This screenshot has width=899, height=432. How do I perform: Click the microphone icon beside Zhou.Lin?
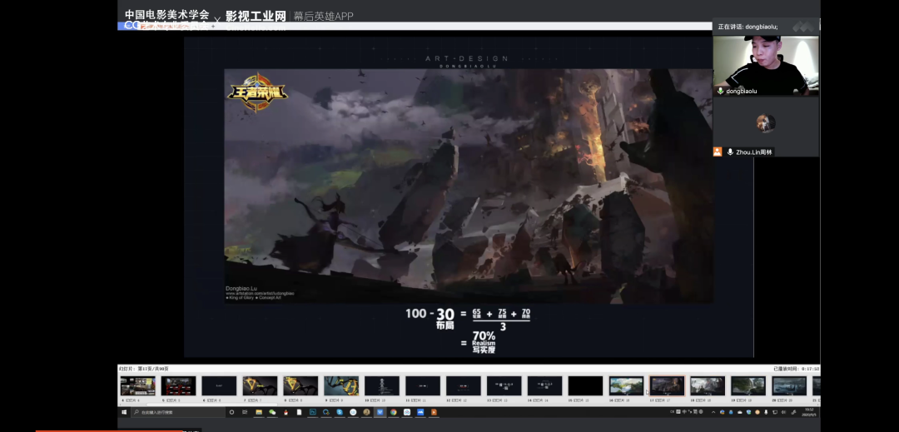tap(730, 151)
